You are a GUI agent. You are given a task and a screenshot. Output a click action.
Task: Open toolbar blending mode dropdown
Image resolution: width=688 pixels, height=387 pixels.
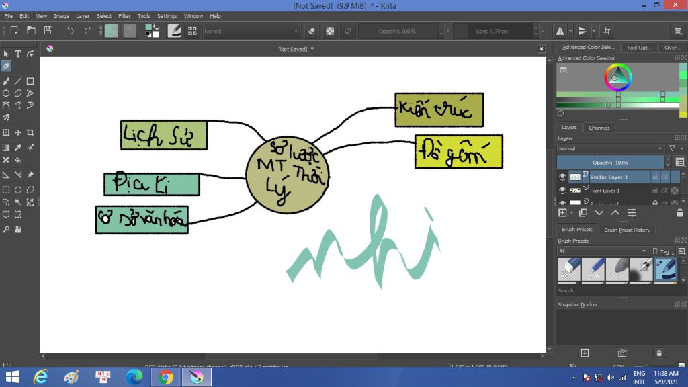pyautogui.click(x=251, y=31)
